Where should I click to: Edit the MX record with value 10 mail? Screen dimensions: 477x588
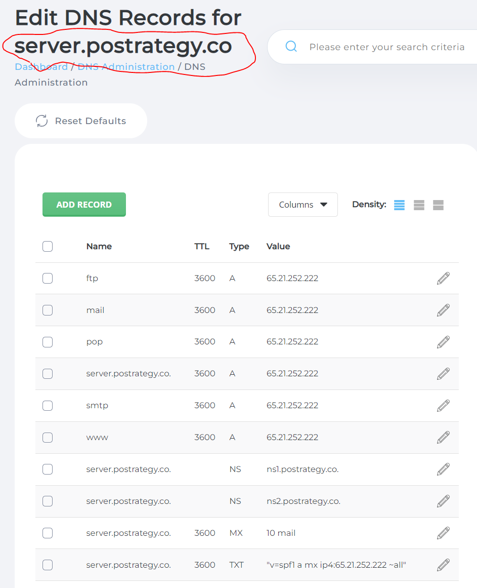(443, 533)
